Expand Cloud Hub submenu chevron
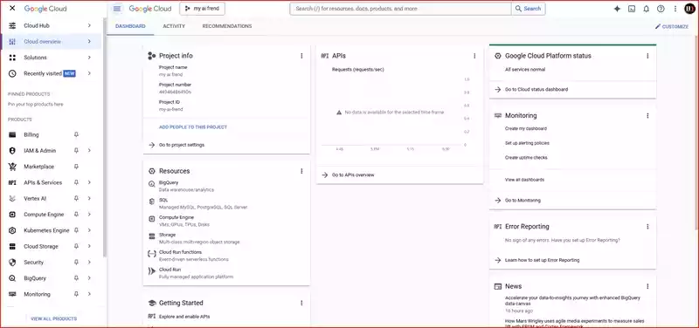The height and width of the screenshot is (328, 699). coord(89,25)
